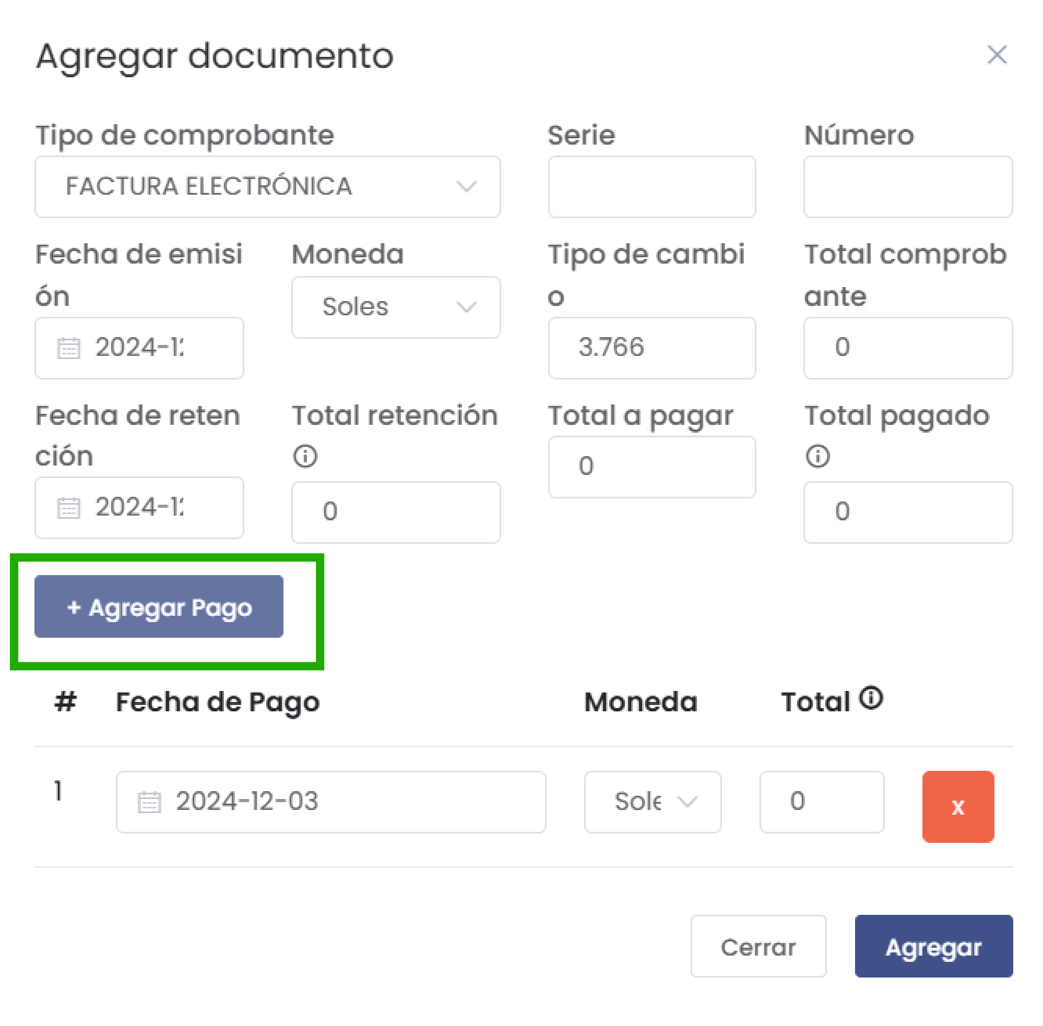Focus the Serie input field
Screen dimensions: 1043x1026
click(x=651, y=187)
